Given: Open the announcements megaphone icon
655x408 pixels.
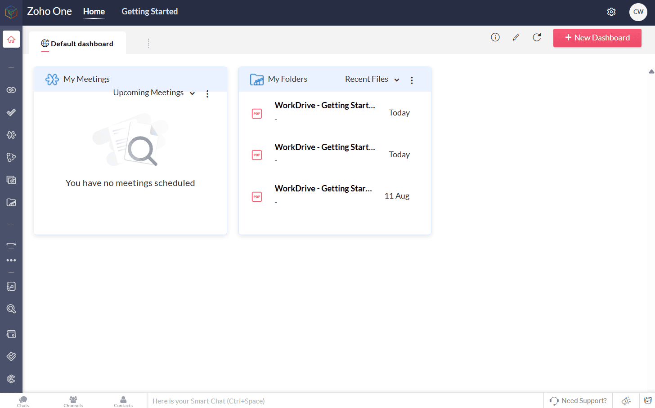Looking at the screenshot, I should pyautogui.click(x=626, y=400).
